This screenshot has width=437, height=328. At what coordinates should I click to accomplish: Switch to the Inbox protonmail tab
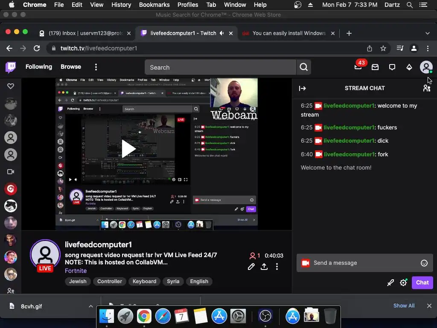[85, 33]
